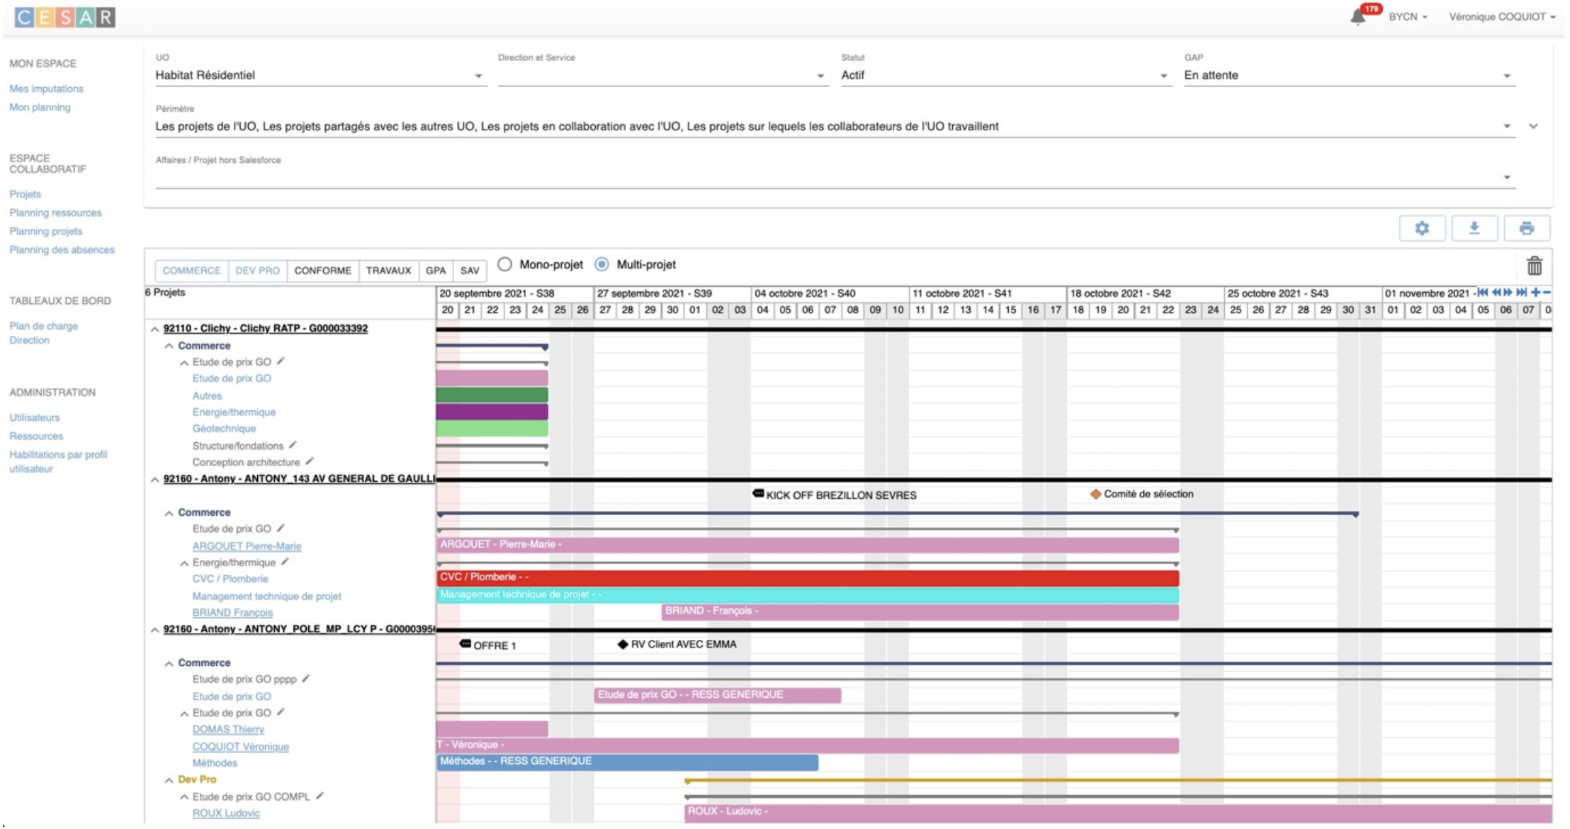Open Planning ressources
The width and height of the screenshot is (1570, 829).
coord(55,213)
